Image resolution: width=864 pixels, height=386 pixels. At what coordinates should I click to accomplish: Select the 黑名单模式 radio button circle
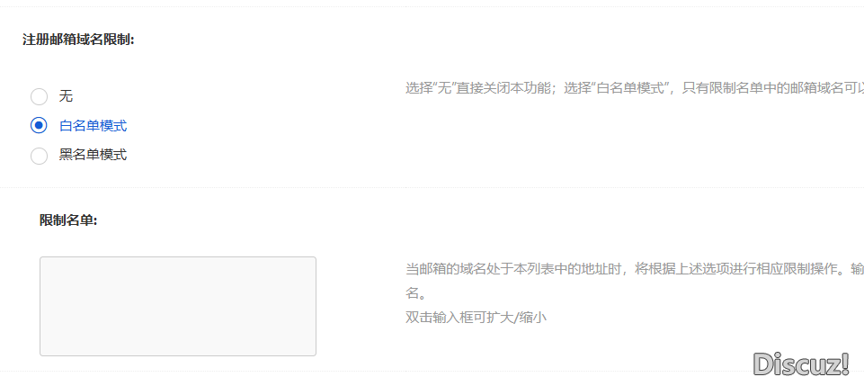[39, 156]
